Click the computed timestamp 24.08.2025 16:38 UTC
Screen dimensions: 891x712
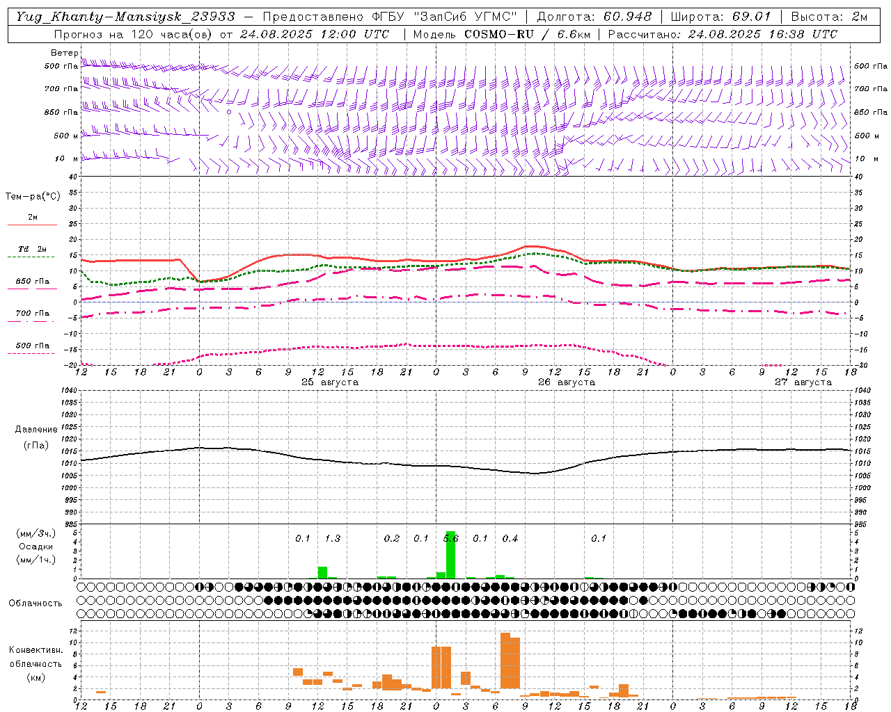[762, 34]
